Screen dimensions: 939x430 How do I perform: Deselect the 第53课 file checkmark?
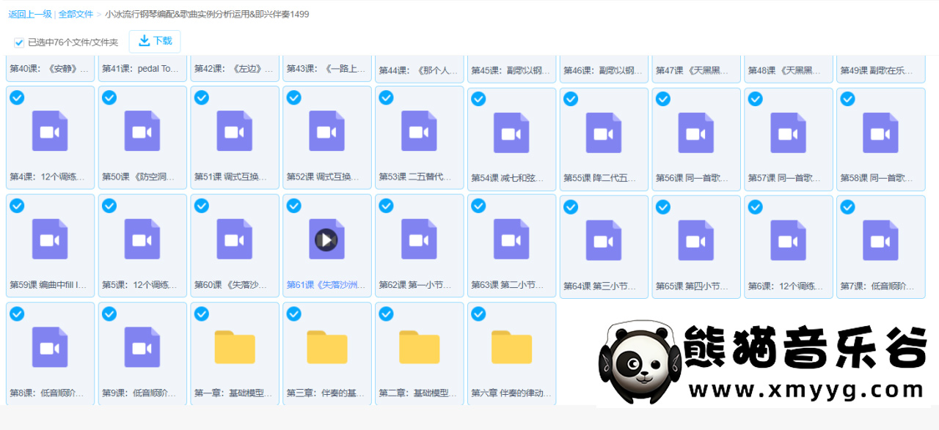coord(386,97)
